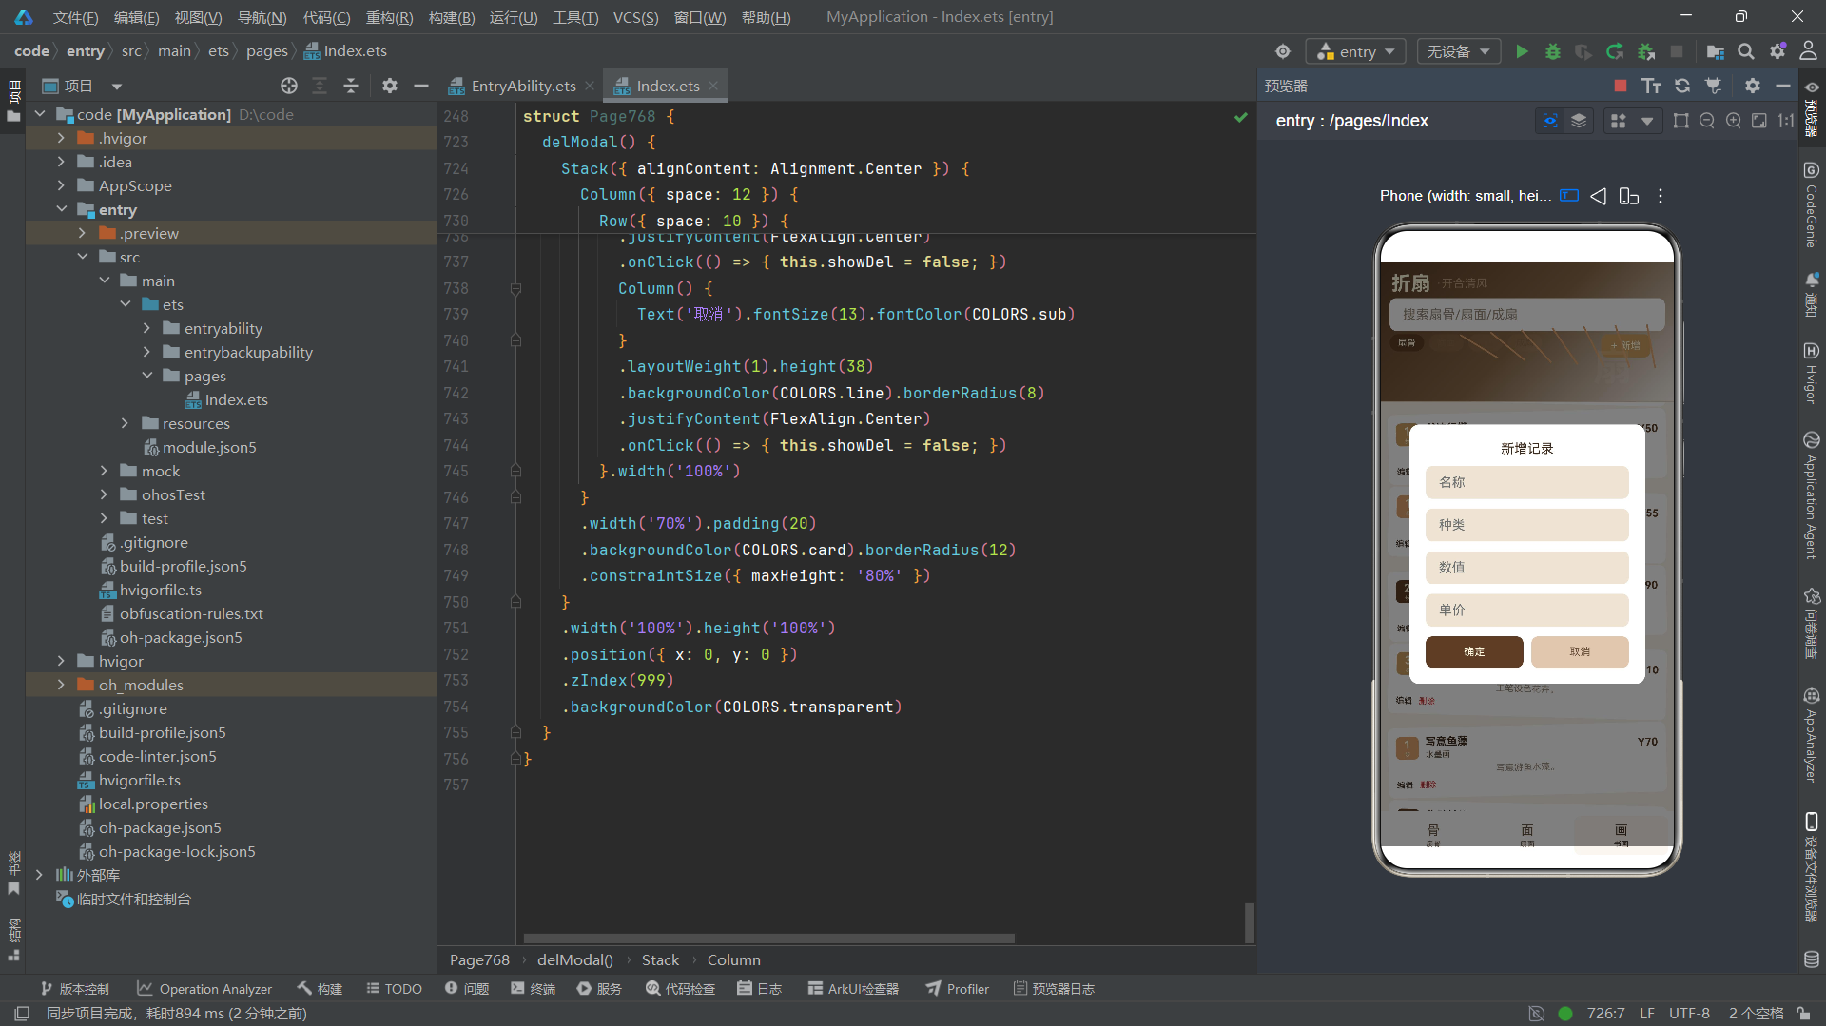Toggle the device text mode indicator

[x=1569, y=196]
